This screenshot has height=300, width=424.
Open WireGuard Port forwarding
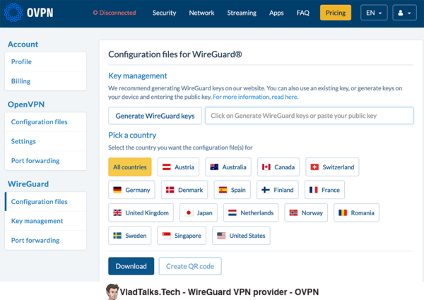tap(45, 240)
